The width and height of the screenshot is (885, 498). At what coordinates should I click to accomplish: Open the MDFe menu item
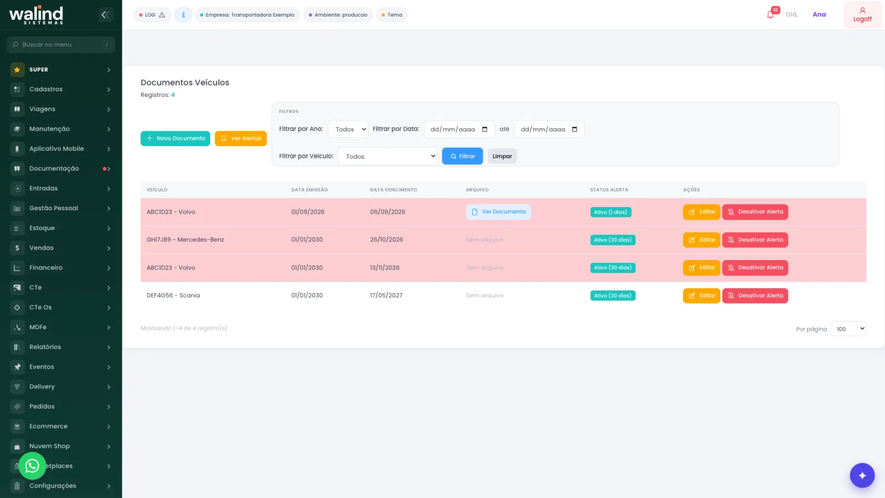(x=61, y=327)
